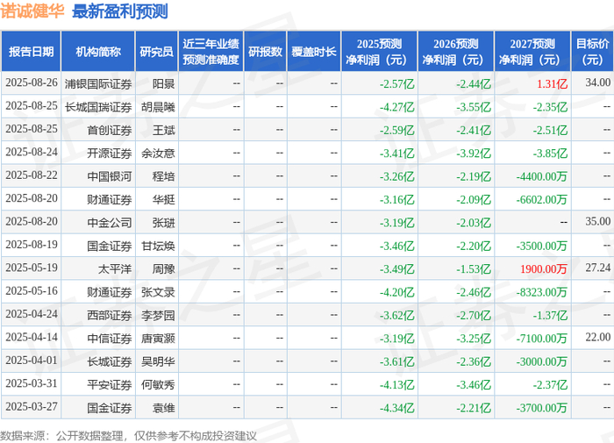Click researcher 余汝意

[158, 154]
